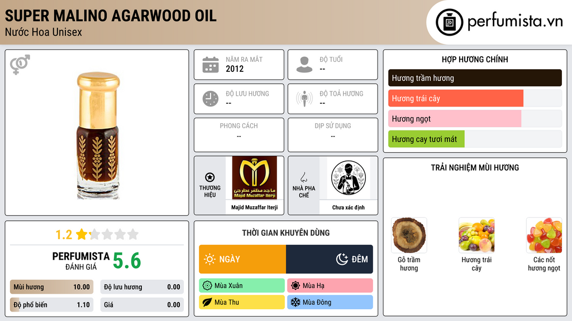Click the launch year 2012 value
This screenshot has height=321, width=572.
(235, 69)
